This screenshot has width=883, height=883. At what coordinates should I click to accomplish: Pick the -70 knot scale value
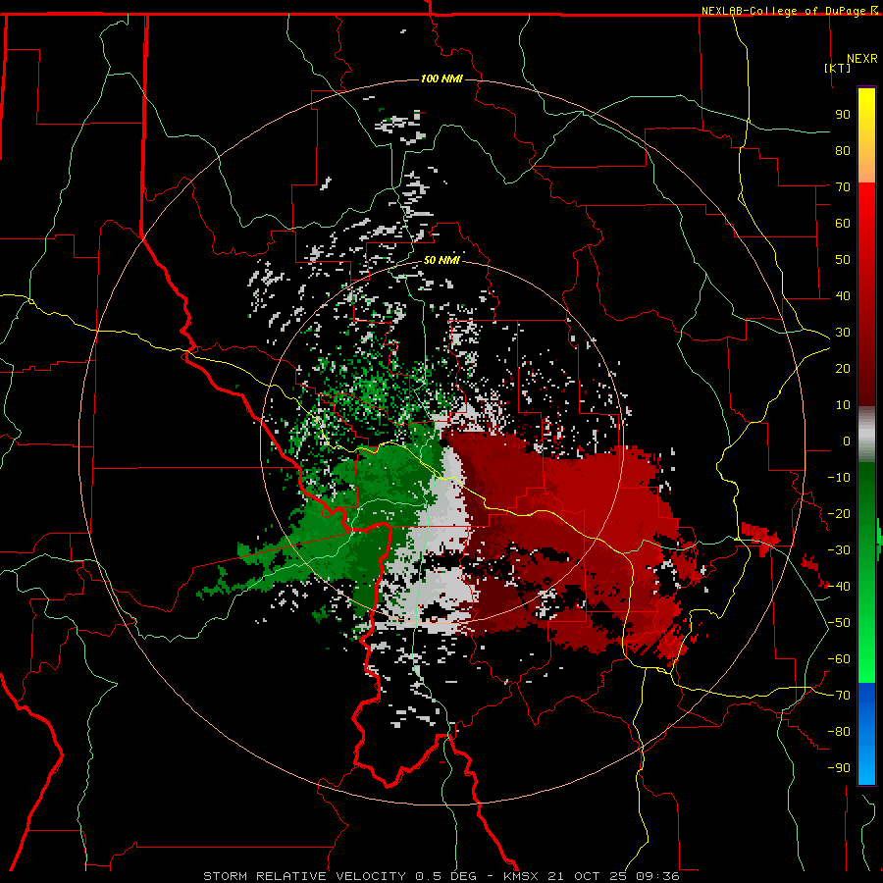[839, 696]
